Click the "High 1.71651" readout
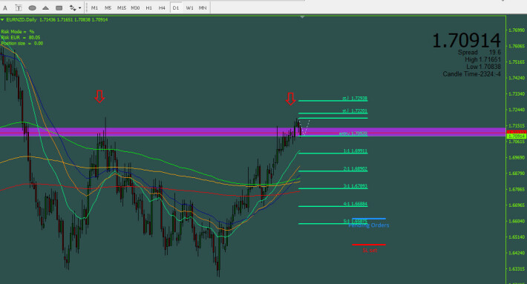Image resolution: width=527 pixels, height=284 pixels. tap(483, 59)
